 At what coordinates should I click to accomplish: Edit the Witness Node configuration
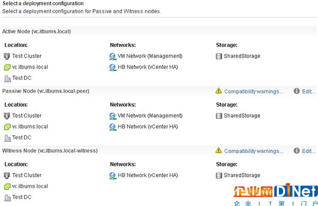point(308,151)
